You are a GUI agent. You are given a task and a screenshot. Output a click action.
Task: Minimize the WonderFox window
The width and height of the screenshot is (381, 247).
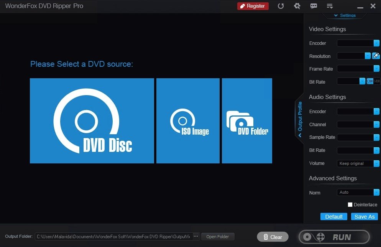(x=360, y=7)
